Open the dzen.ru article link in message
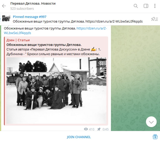 (55, 31)
